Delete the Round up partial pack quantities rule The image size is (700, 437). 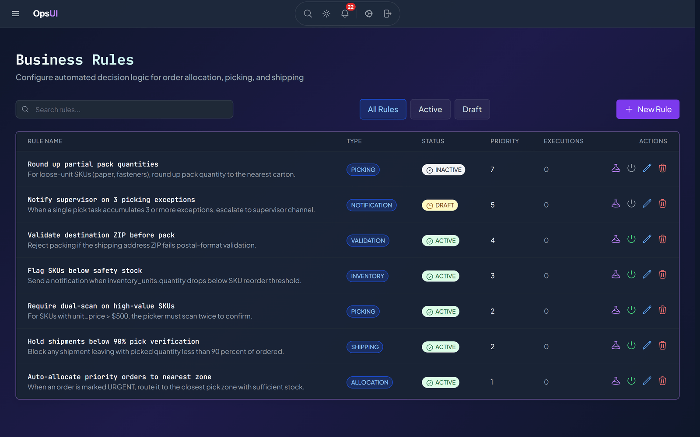662,168
